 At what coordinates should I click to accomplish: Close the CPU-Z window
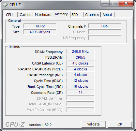tap(126, 4)
